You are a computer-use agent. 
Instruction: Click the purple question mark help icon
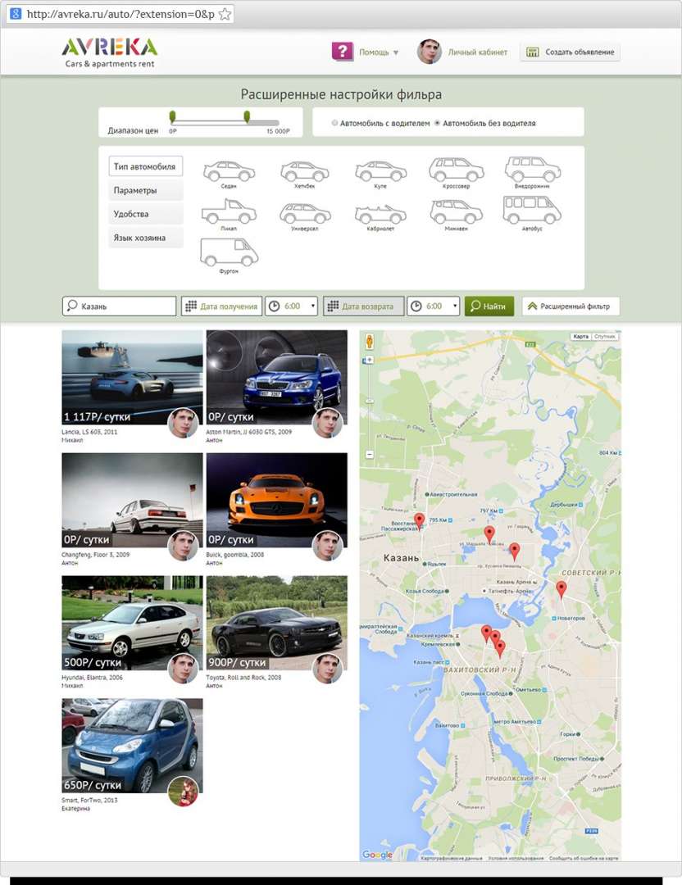click(x=342, y=52)
